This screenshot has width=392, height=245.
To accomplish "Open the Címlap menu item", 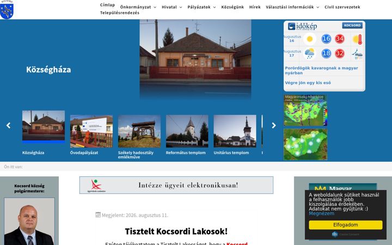I will (107, 5).
